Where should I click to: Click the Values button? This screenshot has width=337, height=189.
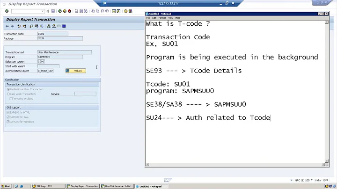tap(76, 71)
